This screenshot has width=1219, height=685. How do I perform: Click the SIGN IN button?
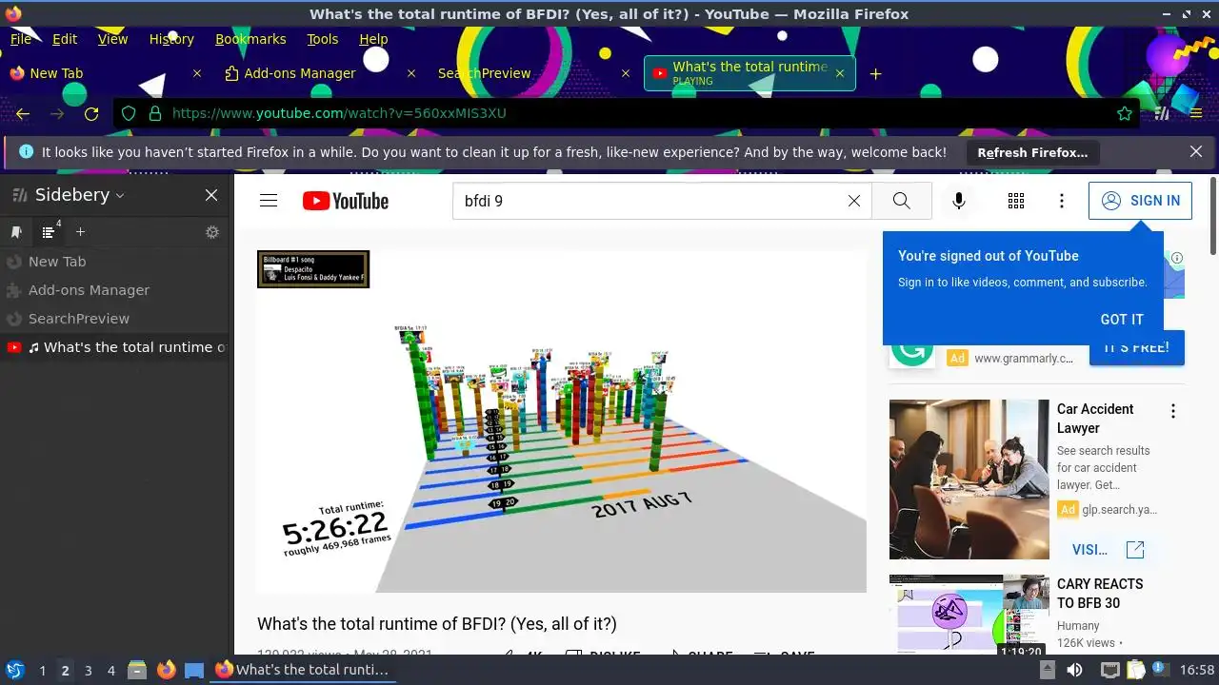(x=1140, y=201)
